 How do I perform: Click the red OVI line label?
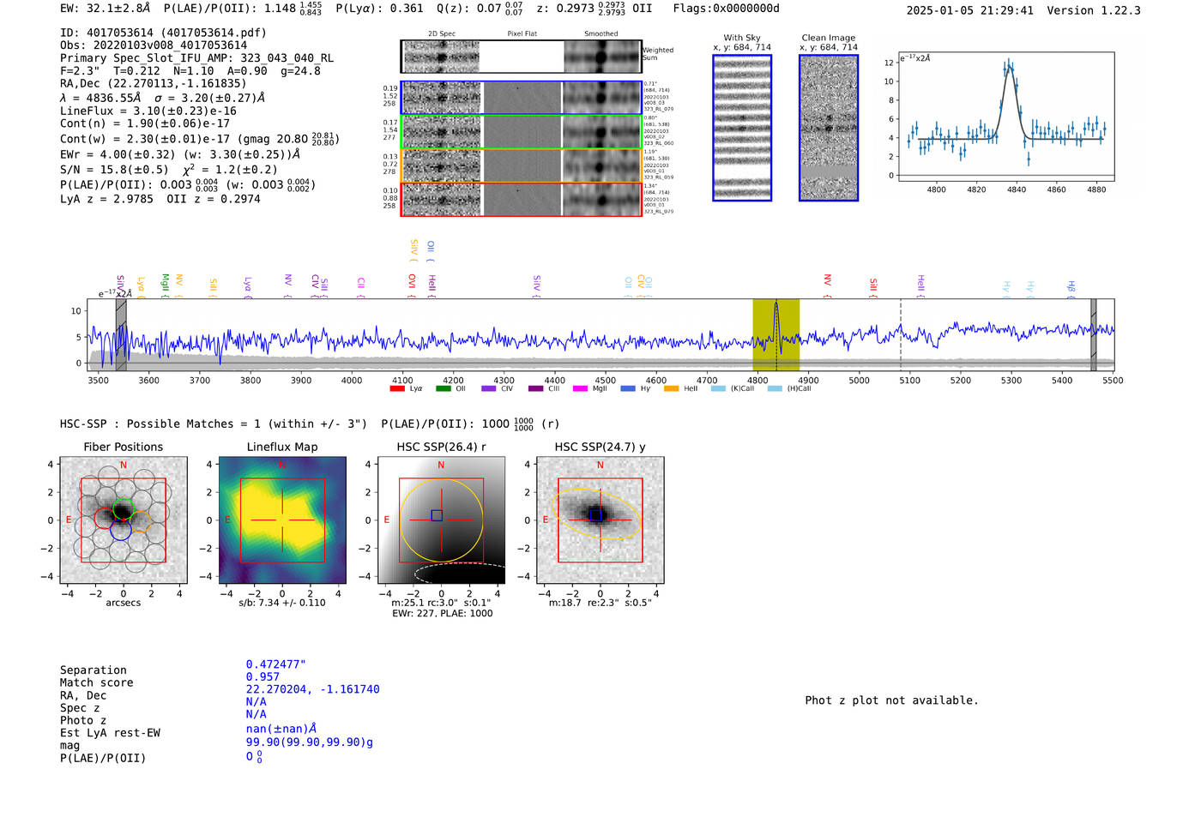click(413, 285)
